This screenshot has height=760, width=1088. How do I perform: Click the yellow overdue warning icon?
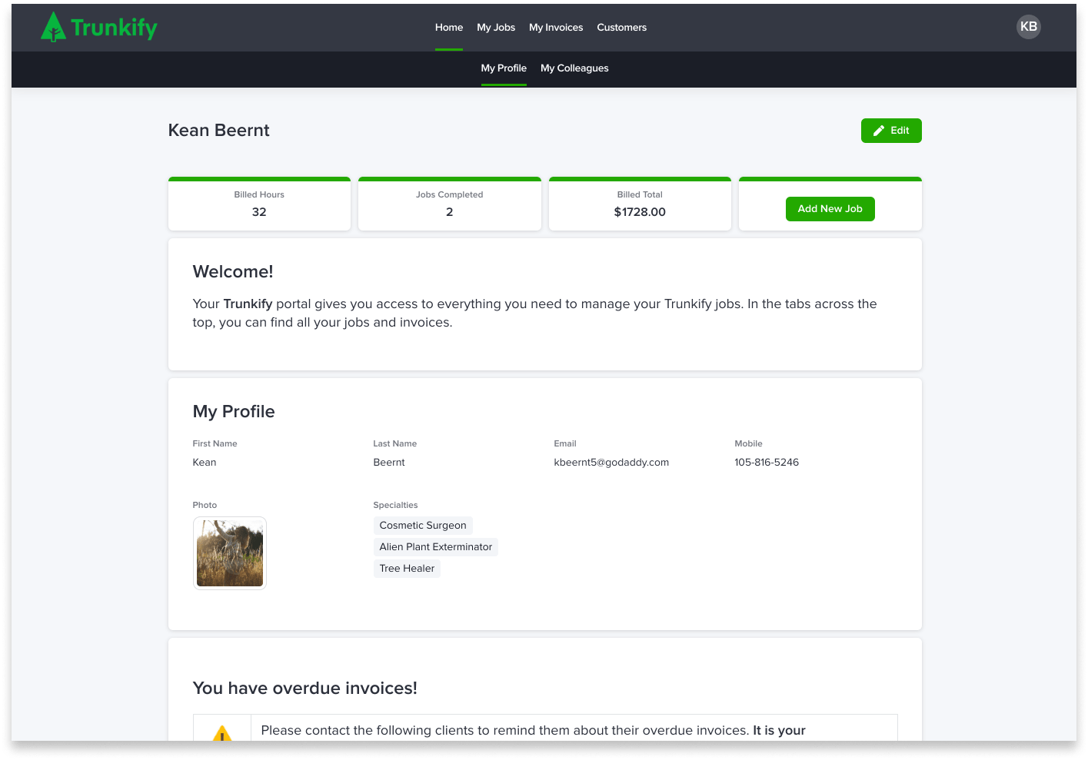(x=222, y=733)
